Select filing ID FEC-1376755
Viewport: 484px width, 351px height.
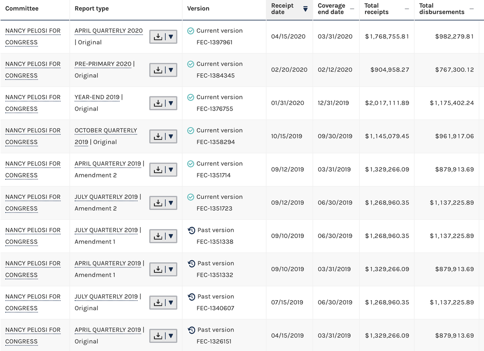click(215, 109)
